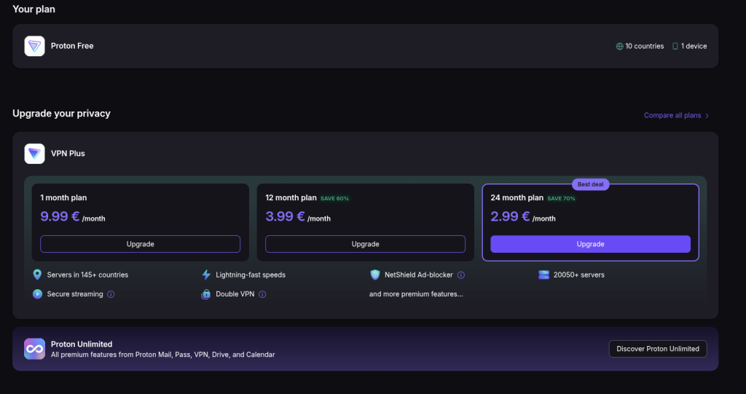Open the info tooltip for NetShield Ad-blocker
The image size is (746, 394).
point(461,275)
